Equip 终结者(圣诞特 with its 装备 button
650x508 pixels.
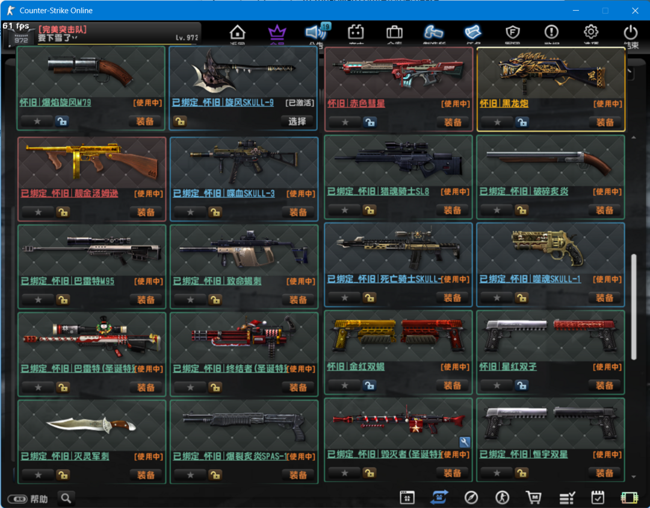[298, 387]
